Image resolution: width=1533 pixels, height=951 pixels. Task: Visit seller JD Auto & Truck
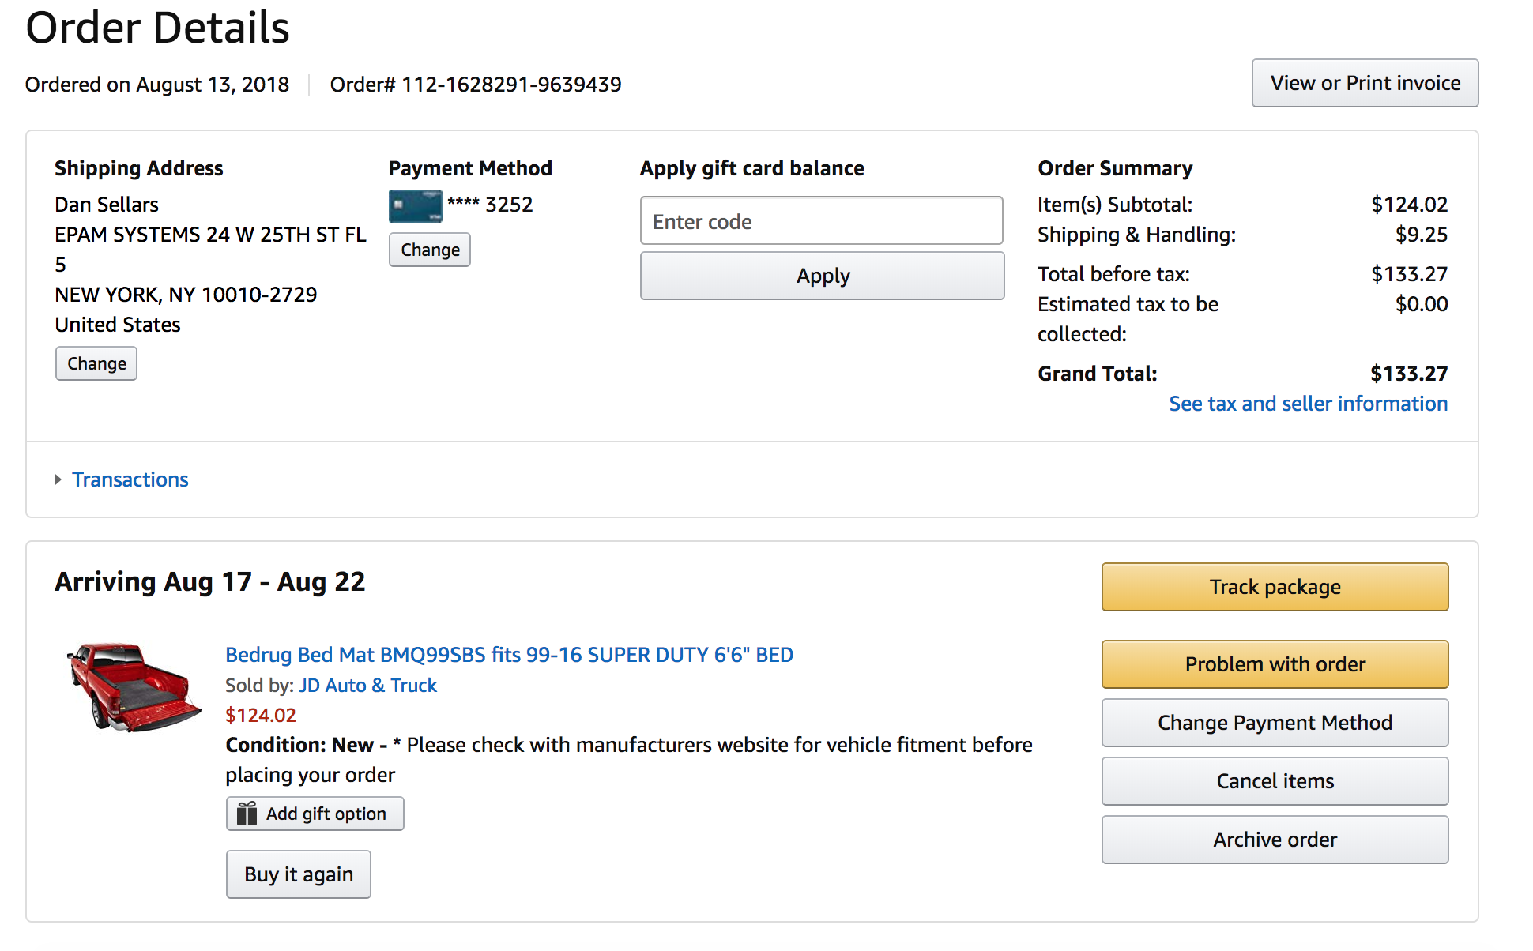[x=367, y=685]
